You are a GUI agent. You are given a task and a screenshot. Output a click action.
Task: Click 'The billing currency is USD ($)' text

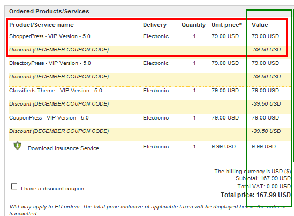(x=253, y=172)
